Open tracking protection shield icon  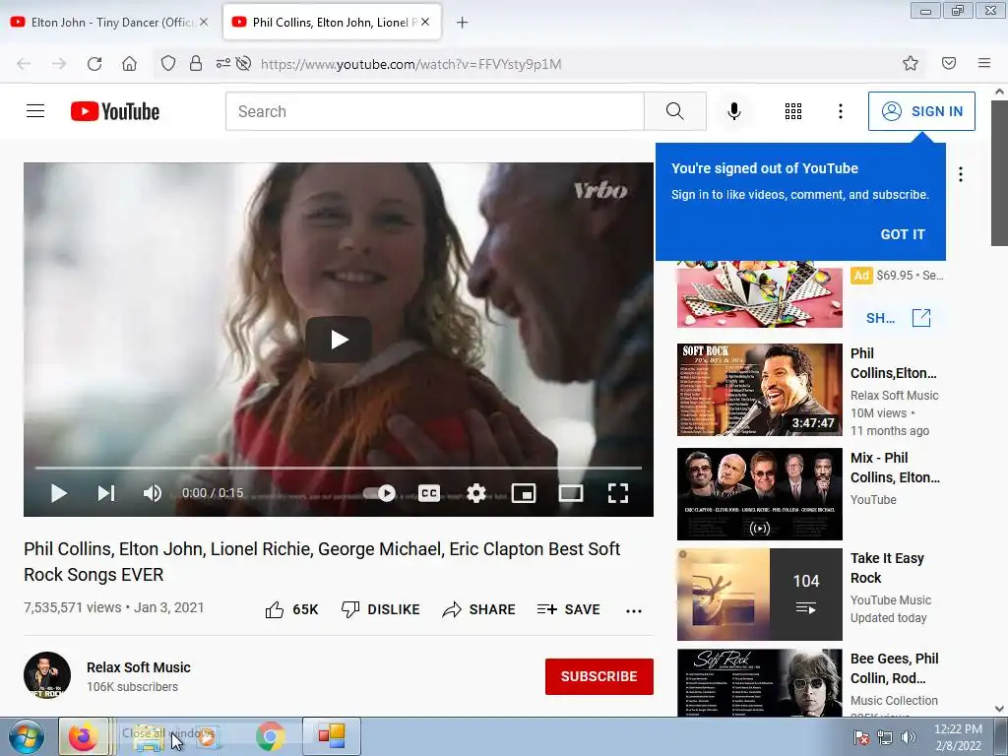pyautogui.click(x=167, y=63)
